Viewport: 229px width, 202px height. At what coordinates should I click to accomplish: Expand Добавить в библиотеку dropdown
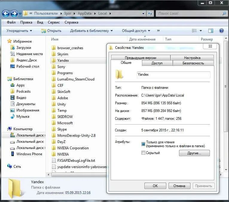91,31
